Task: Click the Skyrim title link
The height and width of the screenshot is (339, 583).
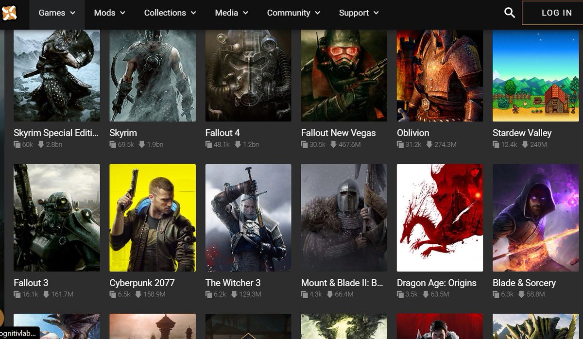Action: pyautogui.click(x=123, y=133)
